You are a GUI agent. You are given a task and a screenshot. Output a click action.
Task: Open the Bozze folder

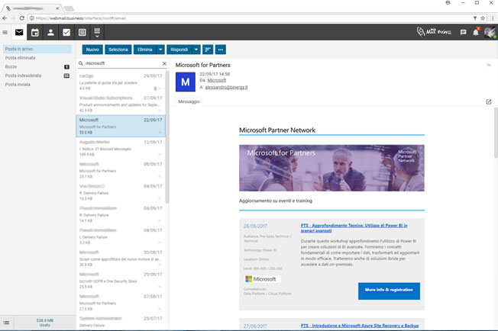pyautogui.click(x=37, y=66)
